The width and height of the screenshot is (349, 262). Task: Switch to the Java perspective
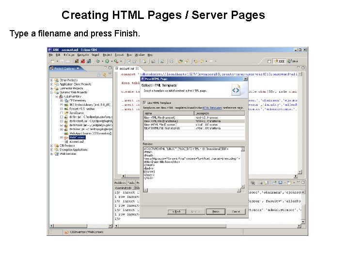tap(293, 61)
